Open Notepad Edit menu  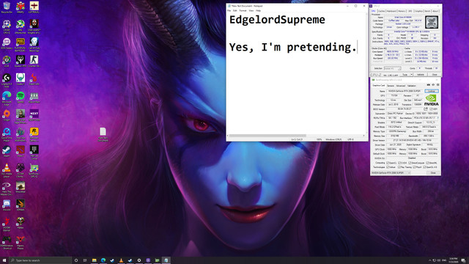tap(235, 10)
